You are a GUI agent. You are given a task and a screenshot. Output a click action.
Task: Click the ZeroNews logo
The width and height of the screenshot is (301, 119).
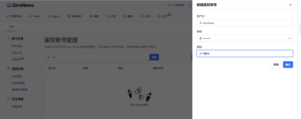point(20,5)
